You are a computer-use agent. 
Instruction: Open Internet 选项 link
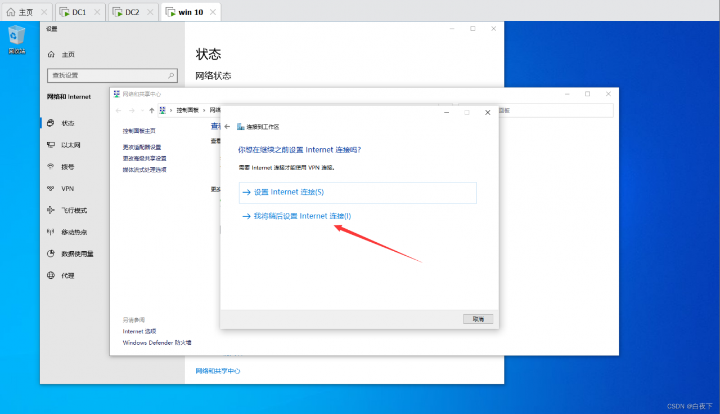click(x=139, y=331)
